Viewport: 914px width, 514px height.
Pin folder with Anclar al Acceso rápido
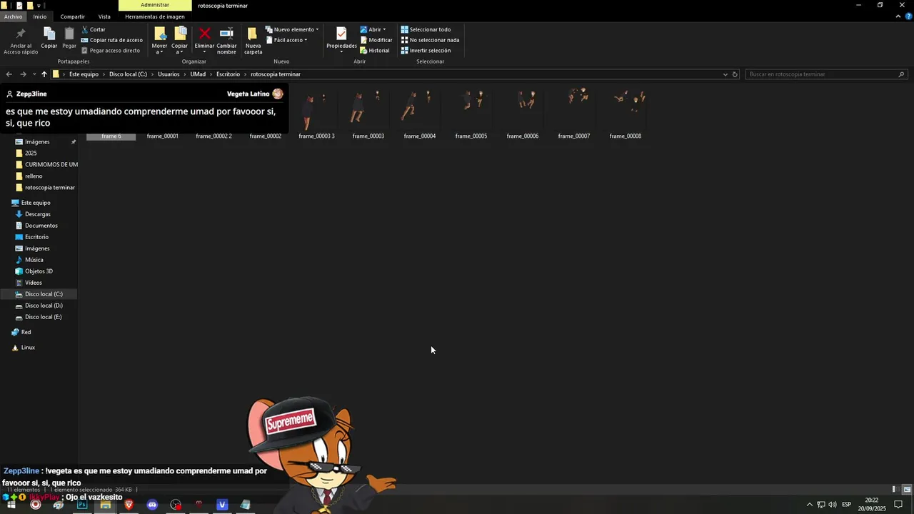[20, 41]
